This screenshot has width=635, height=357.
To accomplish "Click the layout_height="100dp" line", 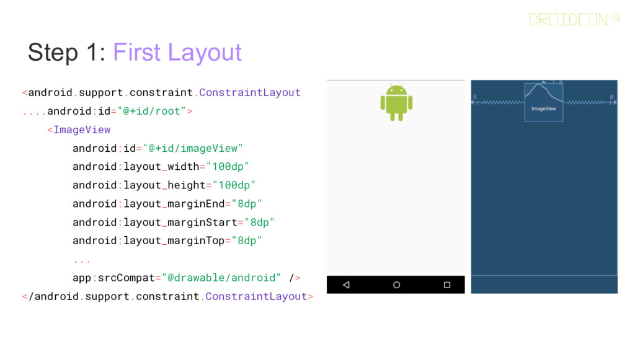I will (164, 185).
